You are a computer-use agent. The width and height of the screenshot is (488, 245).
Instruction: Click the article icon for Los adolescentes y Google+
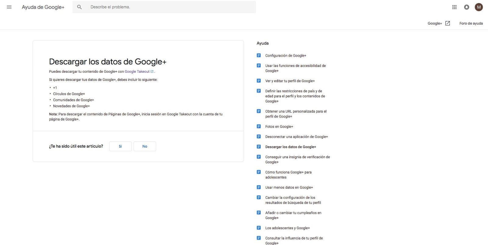tap(259, 228)
